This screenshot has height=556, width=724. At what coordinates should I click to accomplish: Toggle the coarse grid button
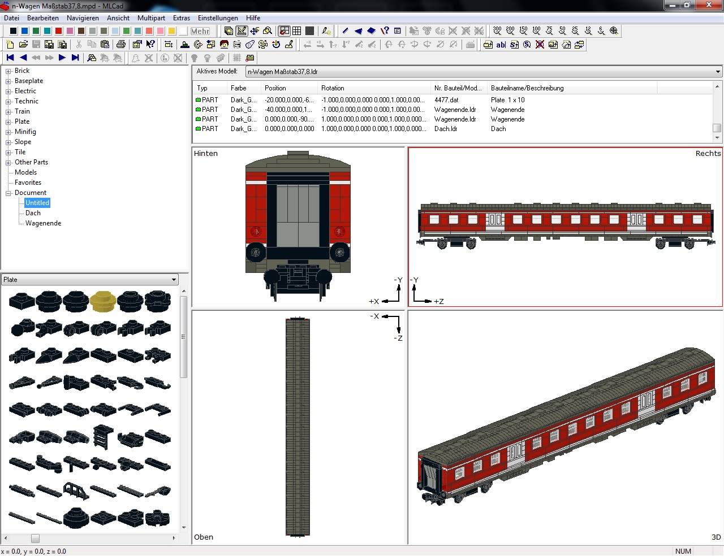(x=297, y=31)
